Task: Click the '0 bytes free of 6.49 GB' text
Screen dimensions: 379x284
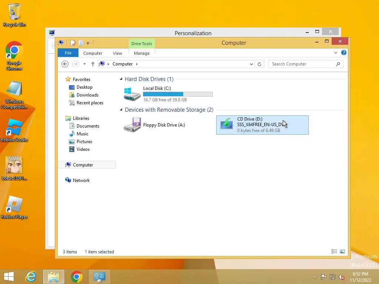Action: [x=259, y=131]
